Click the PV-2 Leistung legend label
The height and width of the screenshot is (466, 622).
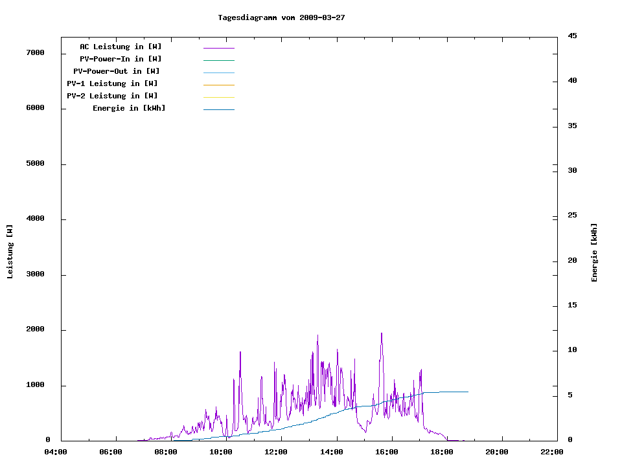point(112,96)
